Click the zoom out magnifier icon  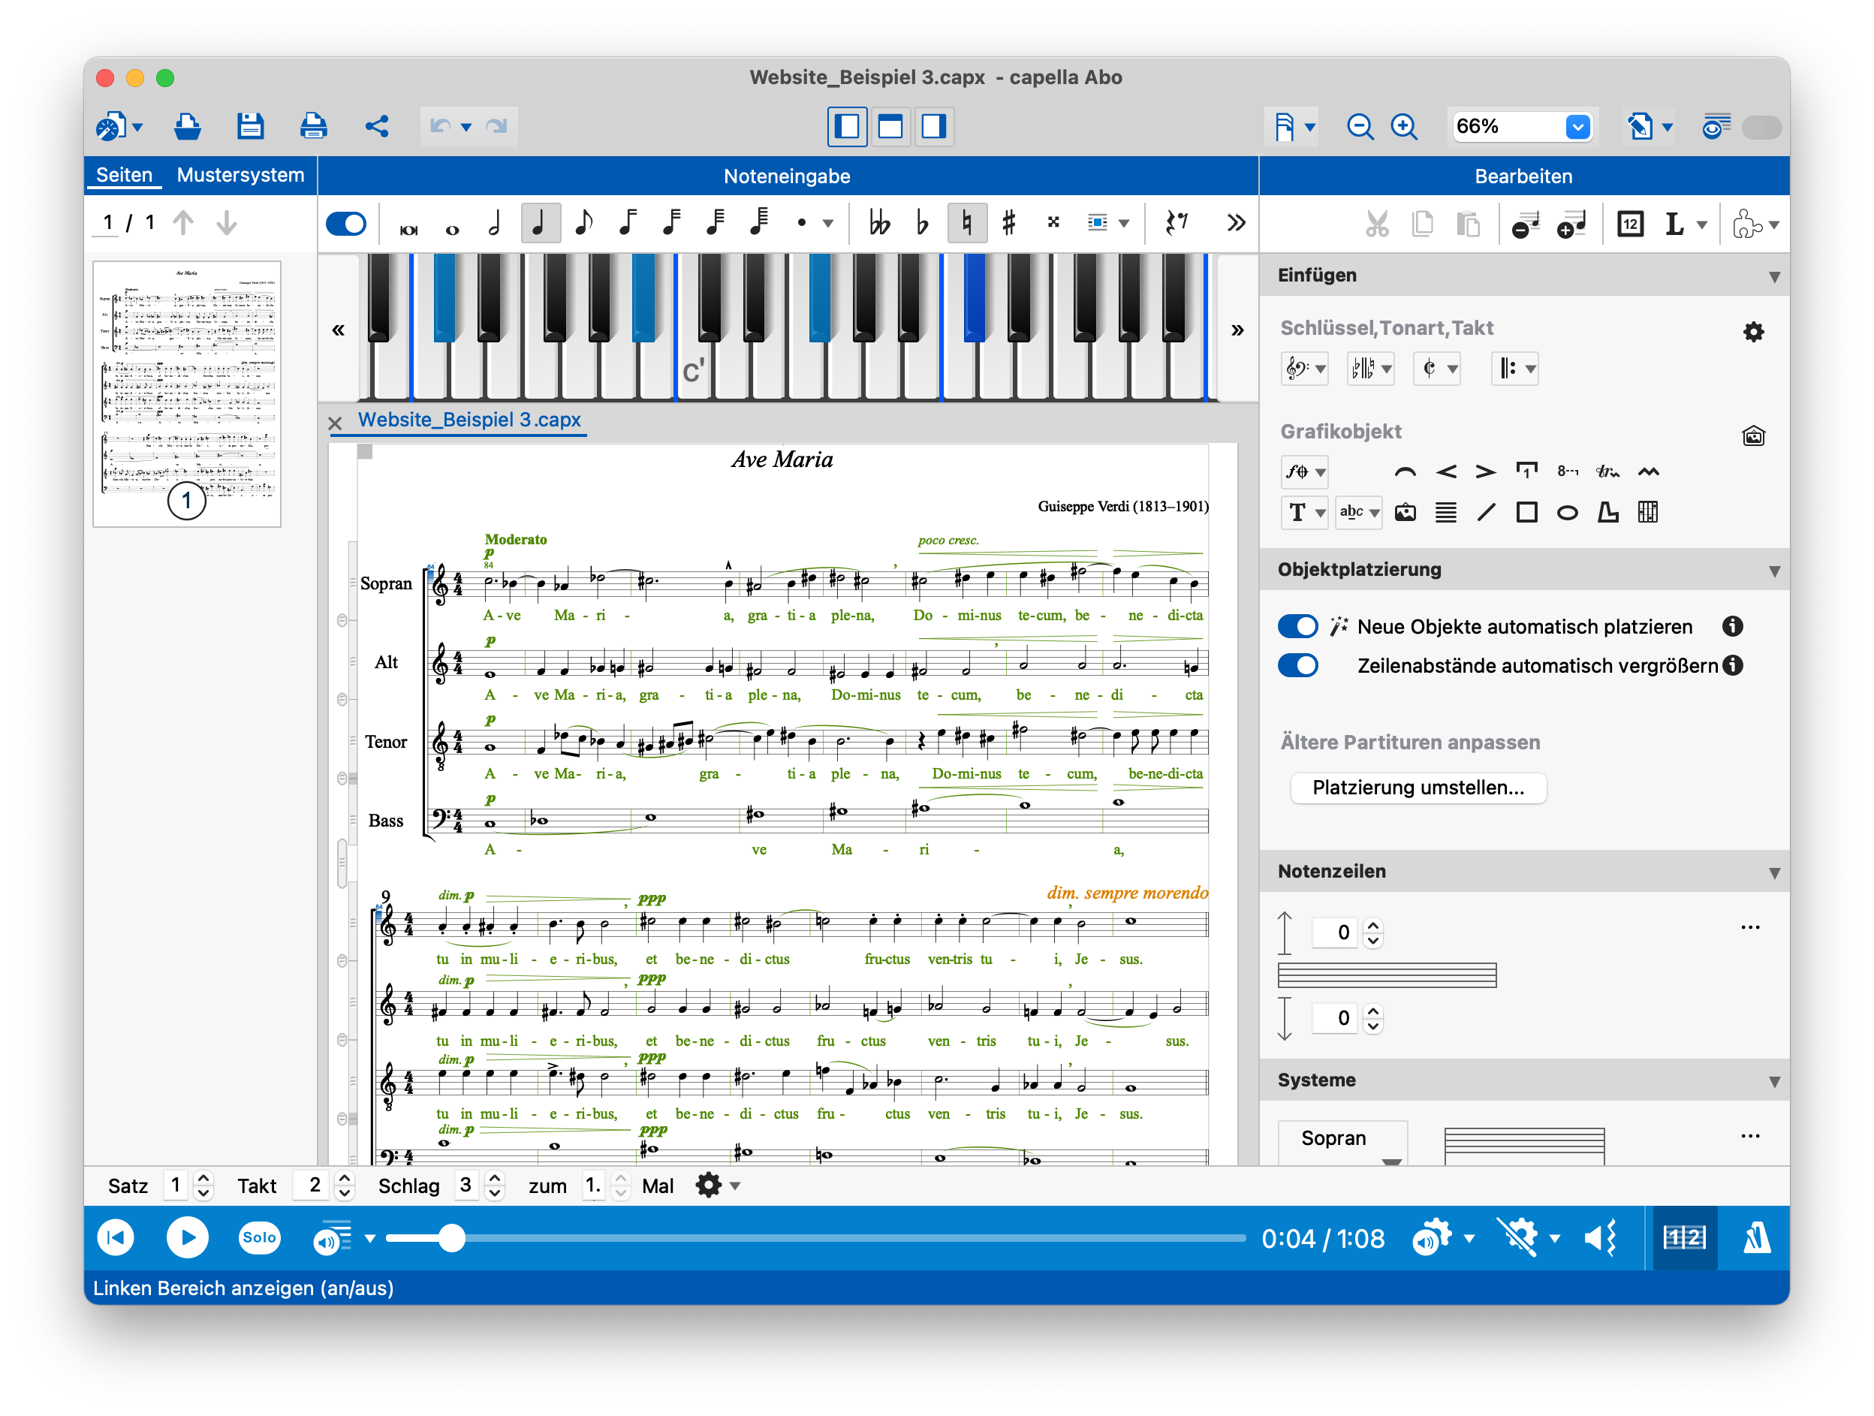click(1360, 126)
